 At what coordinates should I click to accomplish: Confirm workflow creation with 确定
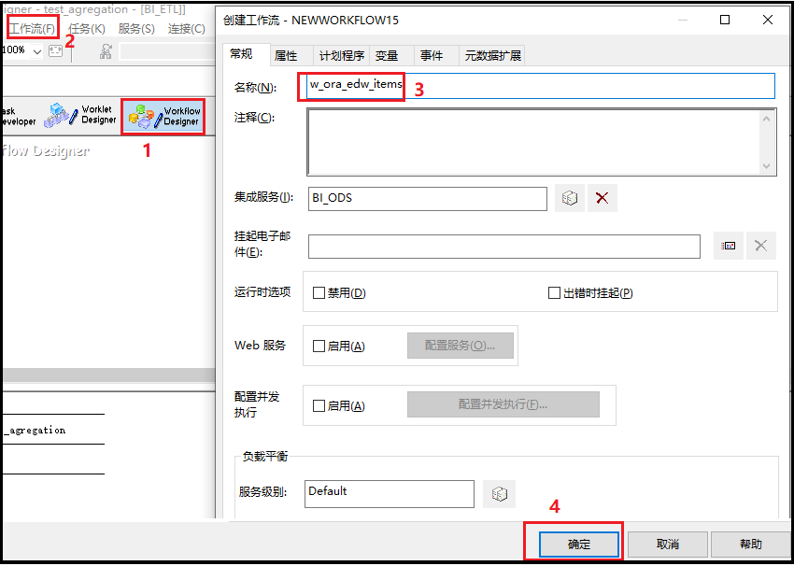point(577,543)
